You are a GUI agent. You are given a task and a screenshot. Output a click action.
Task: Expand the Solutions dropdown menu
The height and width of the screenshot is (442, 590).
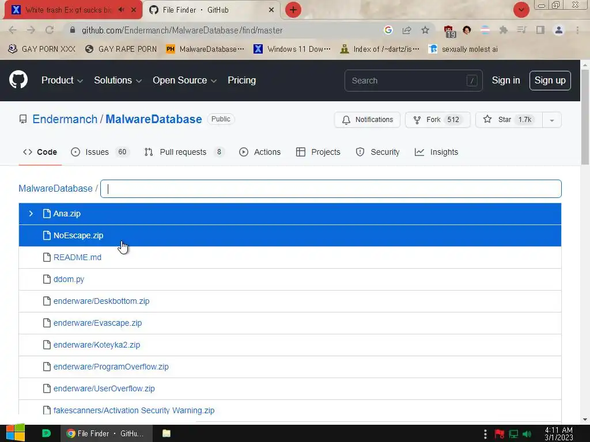(x=118, y=80)
